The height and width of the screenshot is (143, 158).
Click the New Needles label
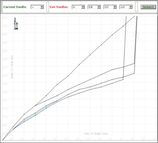[59, 7]
